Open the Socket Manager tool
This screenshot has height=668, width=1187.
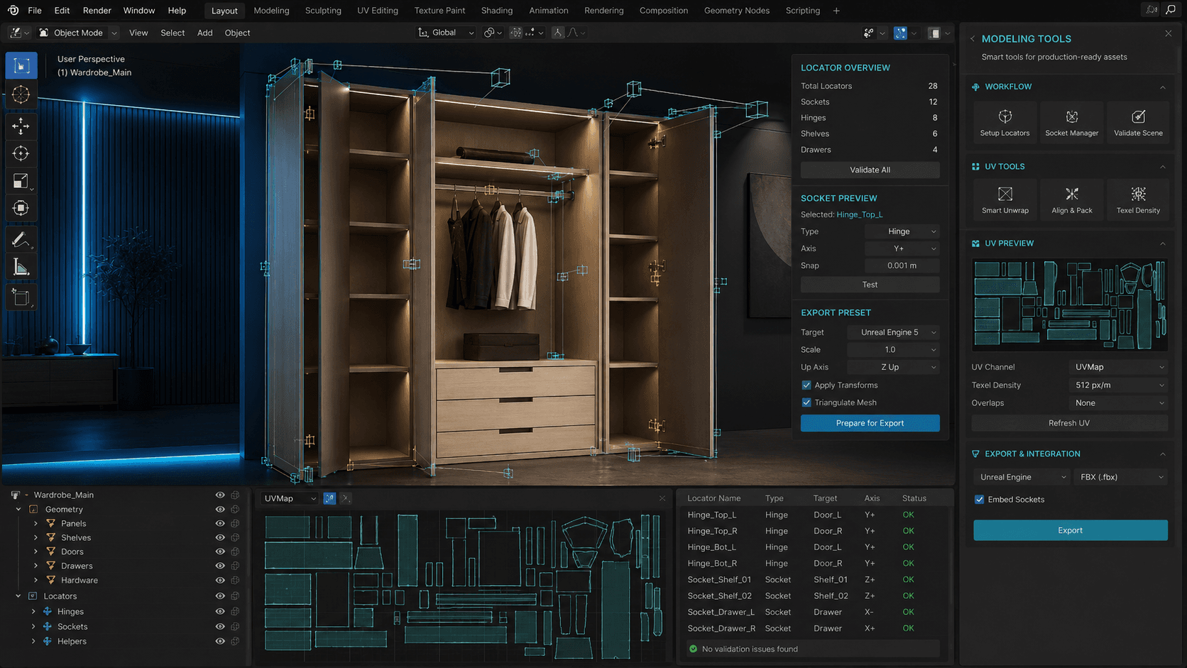[x=1071, y=122]
